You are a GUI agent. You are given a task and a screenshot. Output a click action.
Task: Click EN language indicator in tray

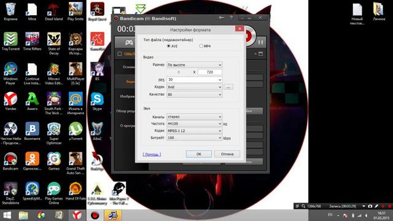point(330,215)
